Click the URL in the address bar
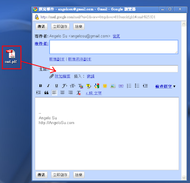This screenshot has width=190, height=183. pyautogui.click(x=98, y=17)
